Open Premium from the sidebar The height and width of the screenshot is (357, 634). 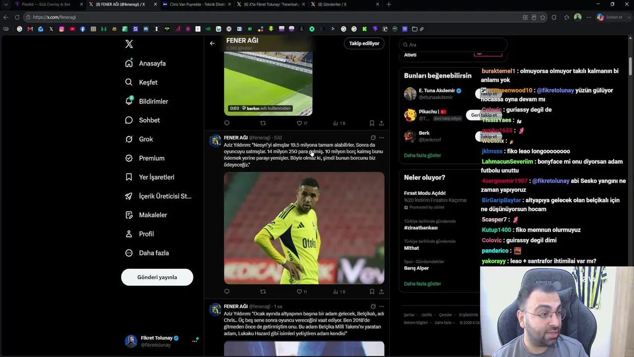pyautogui.click(x=145, y=158)
